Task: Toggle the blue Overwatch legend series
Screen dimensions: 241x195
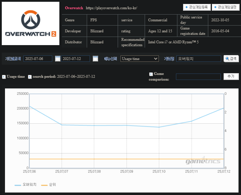Action: point(26,185)
